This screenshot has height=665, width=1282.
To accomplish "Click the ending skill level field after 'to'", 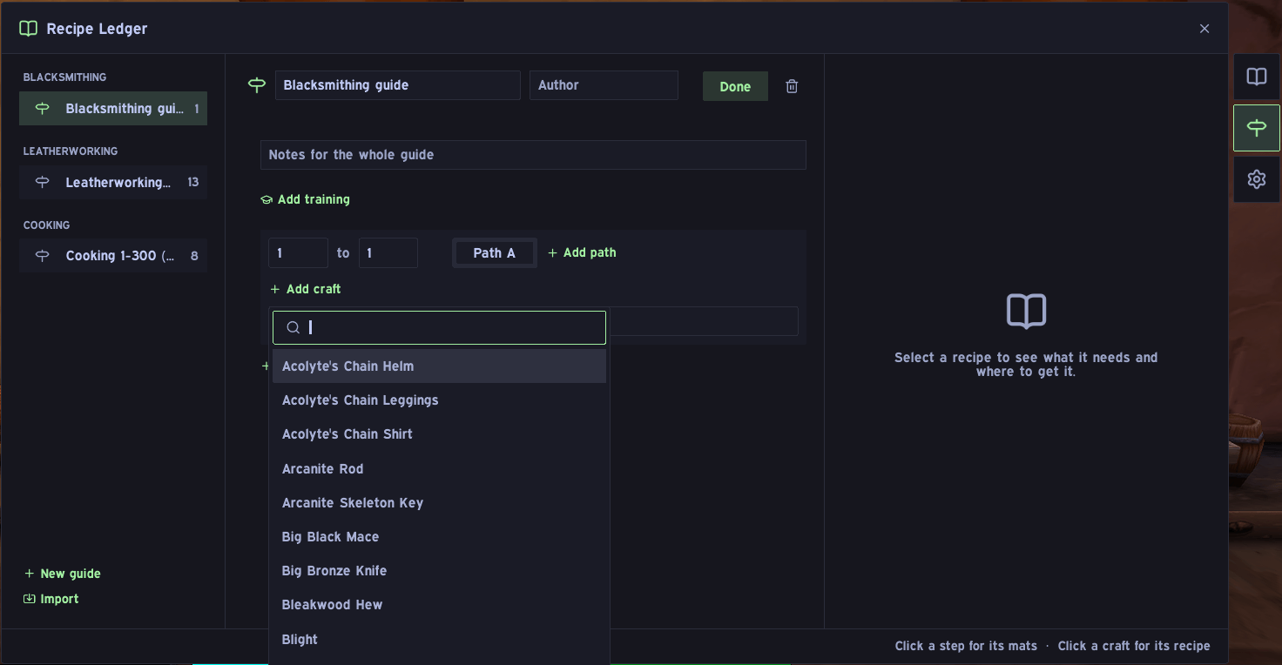I will pyautogui.click(x=388, y=252).
